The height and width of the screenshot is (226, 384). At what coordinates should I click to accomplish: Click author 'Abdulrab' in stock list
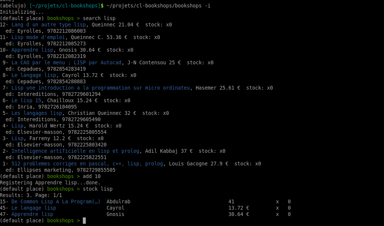[x=118, y=202]
